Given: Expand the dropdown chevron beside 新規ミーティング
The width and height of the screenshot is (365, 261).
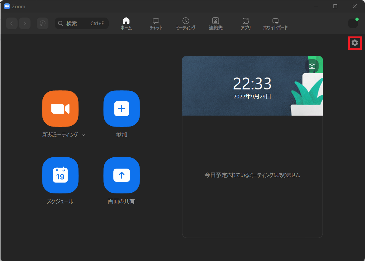Looking at the screenshot, I should tap(84, 135).
